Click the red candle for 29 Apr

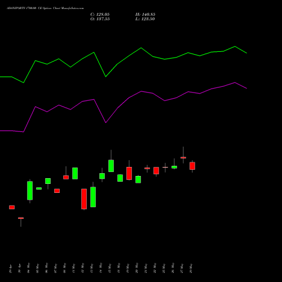click(12, 207)
